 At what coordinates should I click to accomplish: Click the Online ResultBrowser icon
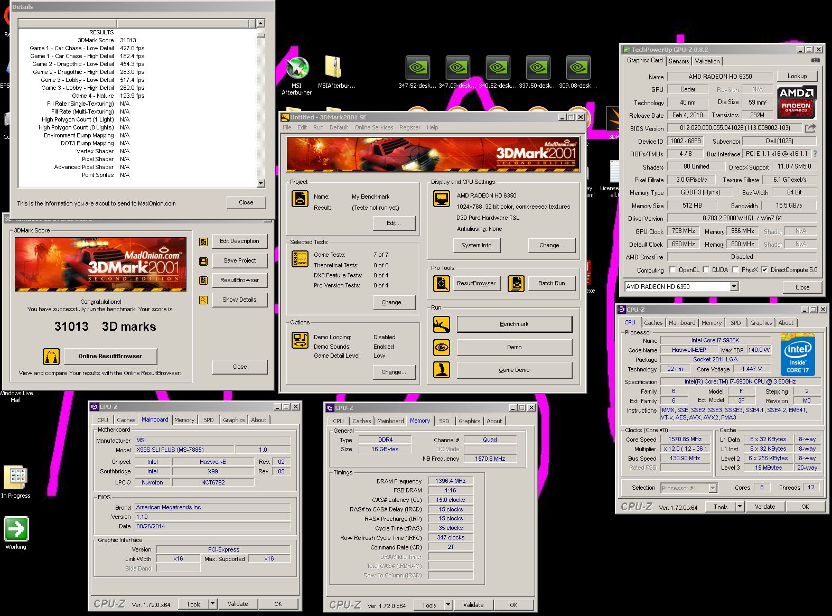51,357
